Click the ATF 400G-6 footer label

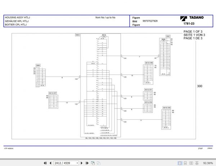[x=9, y=148]
